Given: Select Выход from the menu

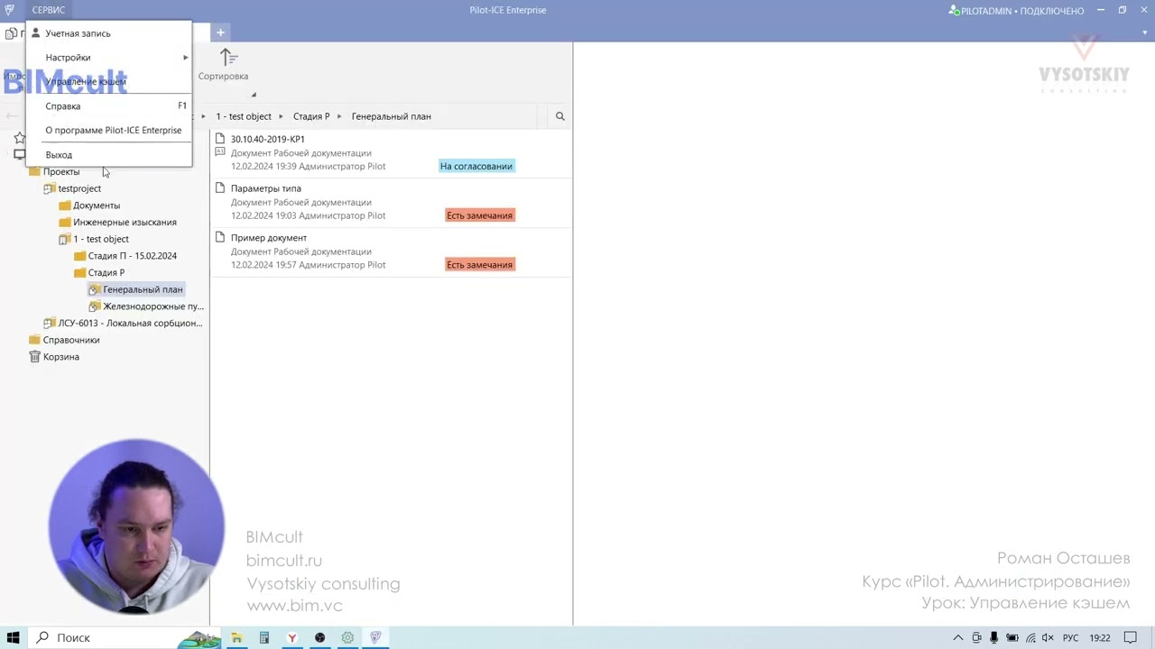Looking at the screenshot, I should 108,155.
